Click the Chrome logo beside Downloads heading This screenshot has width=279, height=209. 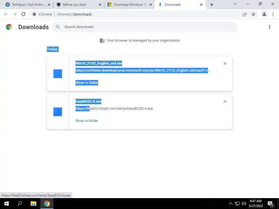(x=9, y=27)
